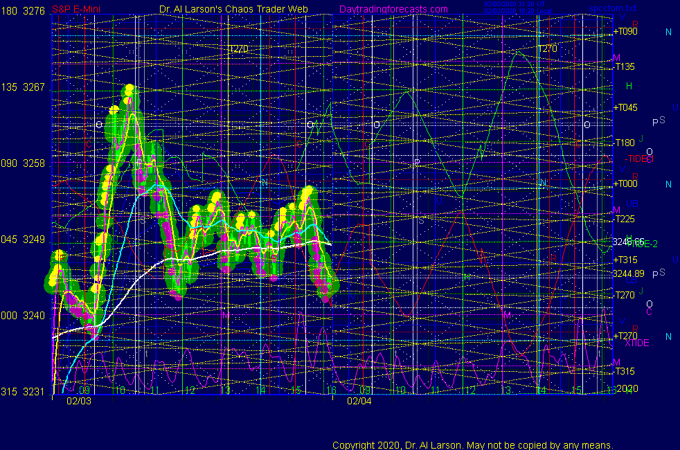The height and width of the screenshot is (450, 680).
Task: Click the '3244.89' price value
Action: [628, 273]
